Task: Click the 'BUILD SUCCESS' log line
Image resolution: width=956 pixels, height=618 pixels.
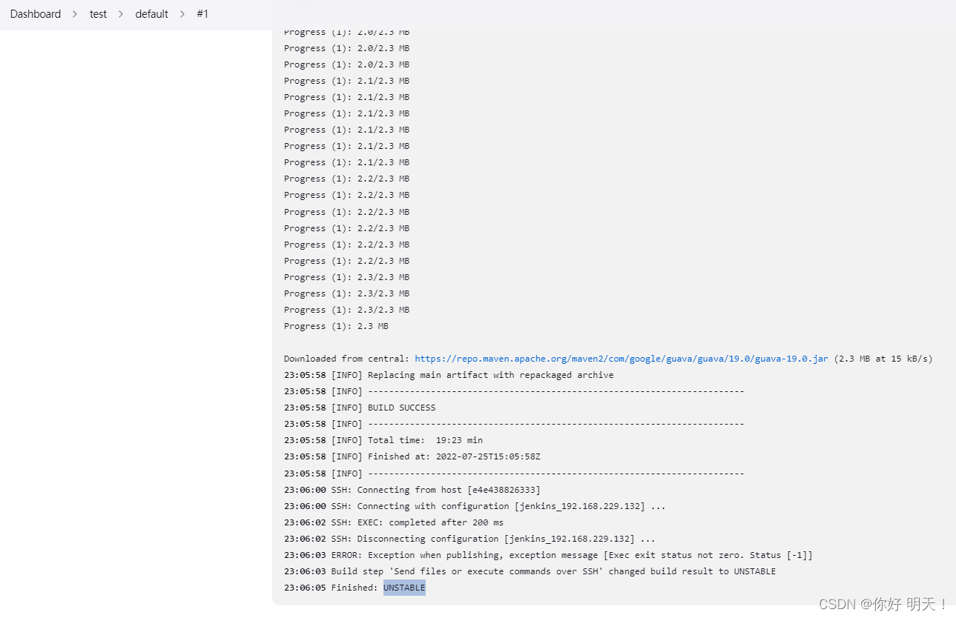Action: 360,408
